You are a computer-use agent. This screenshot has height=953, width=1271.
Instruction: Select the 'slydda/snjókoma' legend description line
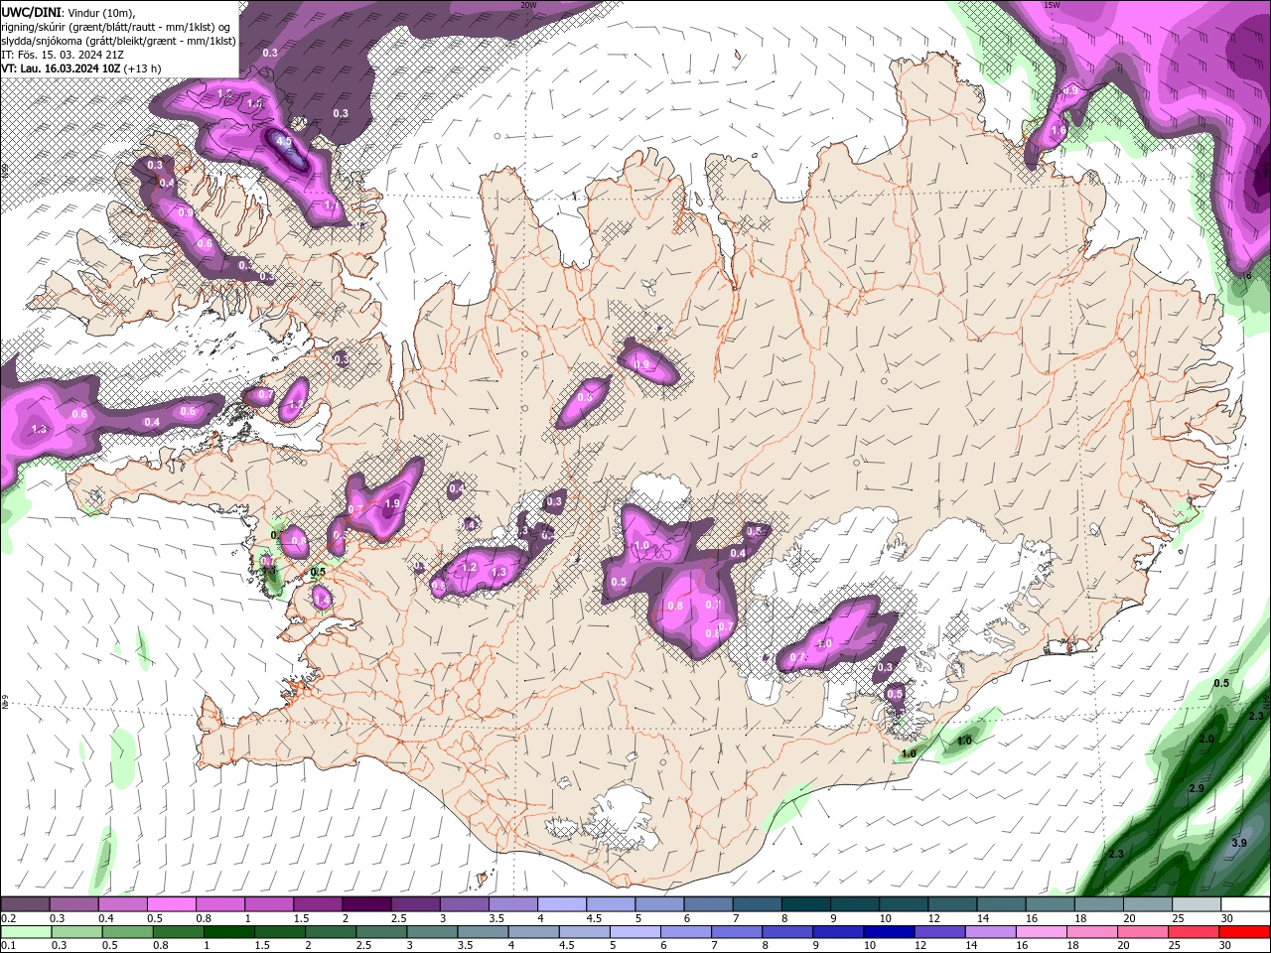[x=118, y=41]
